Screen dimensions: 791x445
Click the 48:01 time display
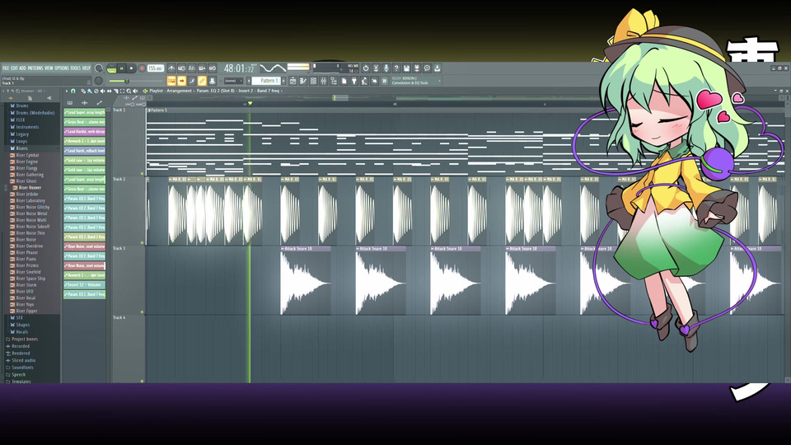(240, 68)
